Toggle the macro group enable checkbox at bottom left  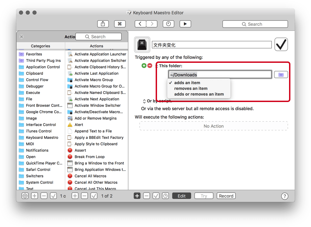(x=53, y=196)
